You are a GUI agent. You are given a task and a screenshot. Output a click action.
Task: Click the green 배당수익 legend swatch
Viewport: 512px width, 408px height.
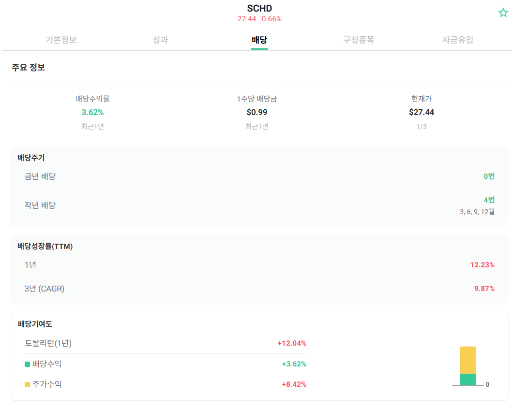(x=28, y=364)
